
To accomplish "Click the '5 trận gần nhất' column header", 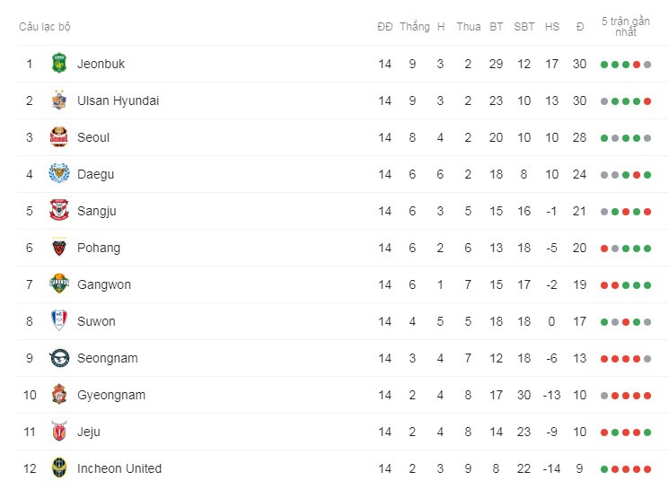I will tap(626, 26).
